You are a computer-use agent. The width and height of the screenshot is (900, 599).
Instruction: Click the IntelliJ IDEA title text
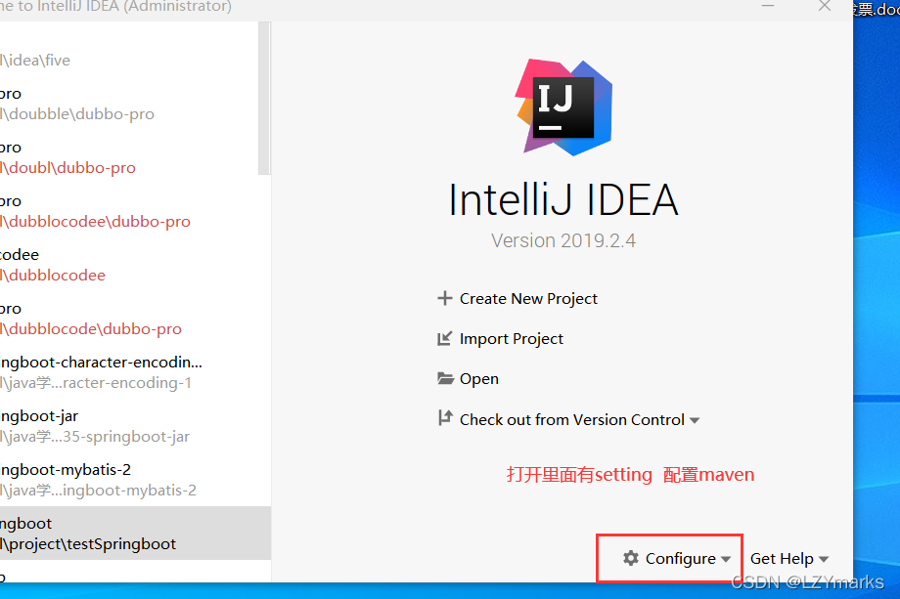(x=563, y=199)
